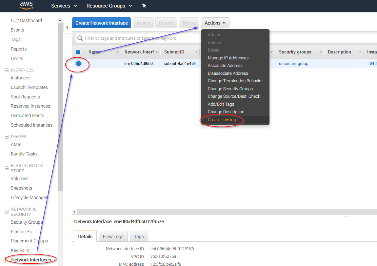Image resolution: width=377 pixels, height=266 pixels.
Task: Collapse the ELASTIC BLOCK STORE section icon
Action: 6,168
